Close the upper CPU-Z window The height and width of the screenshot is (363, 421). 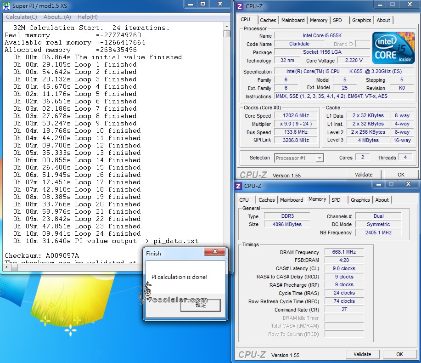coord(410,5)
